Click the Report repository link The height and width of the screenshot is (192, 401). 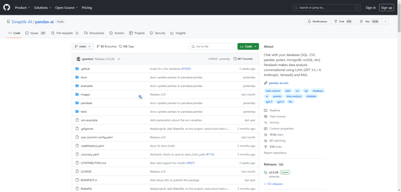[x=275, y=153]
